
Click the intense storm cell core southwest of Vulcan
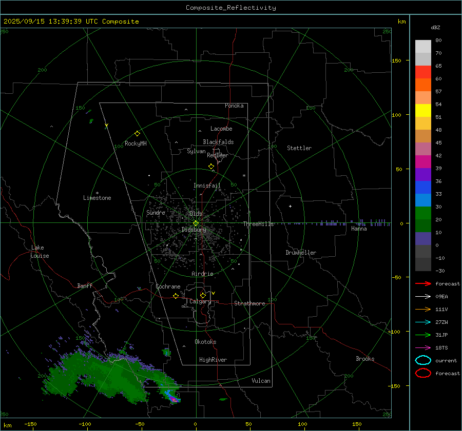(175, 400)
